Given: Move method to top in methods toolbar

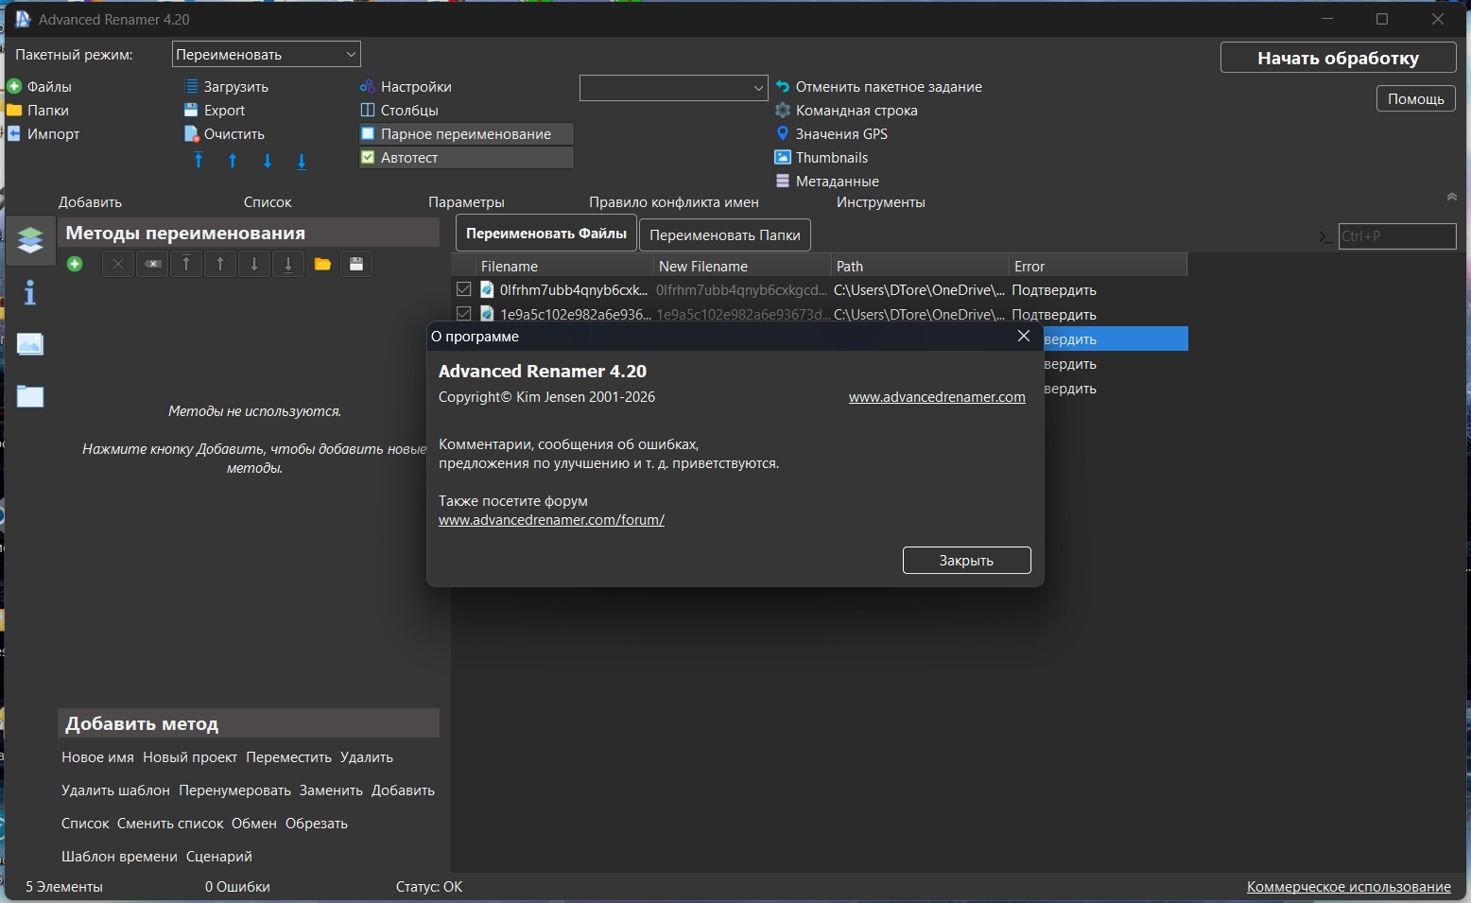Looking at the screenshot, I should pyautogui.click(x=186, y=265).
